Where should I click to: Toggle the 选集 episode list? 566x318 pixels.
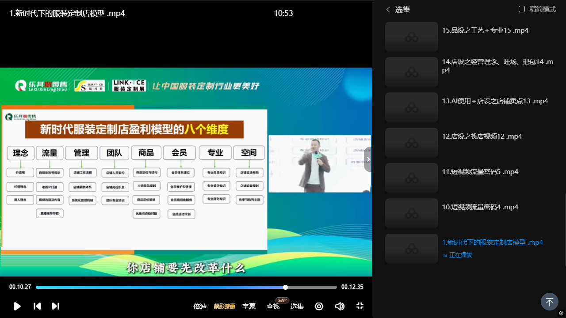(x=297, y=306)
